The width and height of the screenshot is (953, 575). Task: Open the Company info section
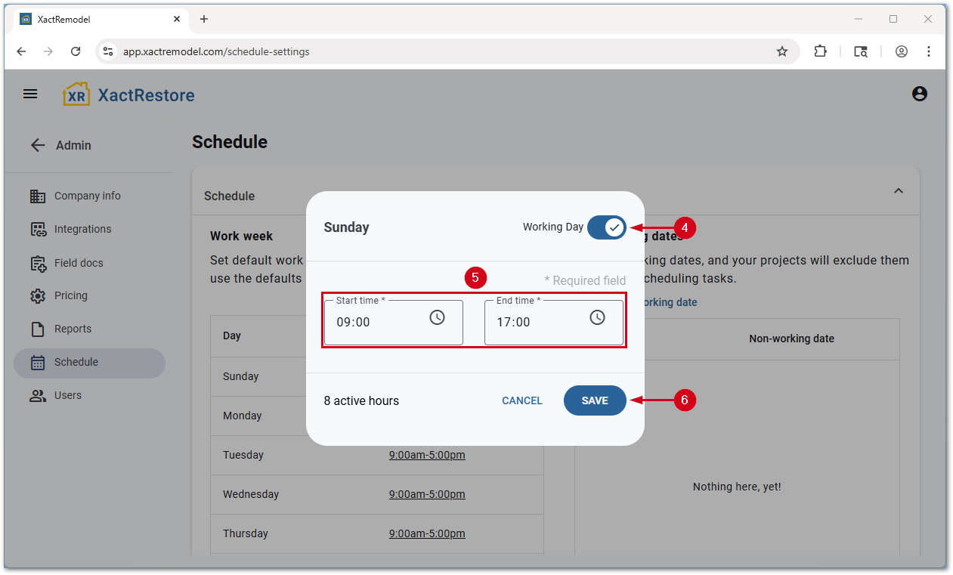[87, 196]
